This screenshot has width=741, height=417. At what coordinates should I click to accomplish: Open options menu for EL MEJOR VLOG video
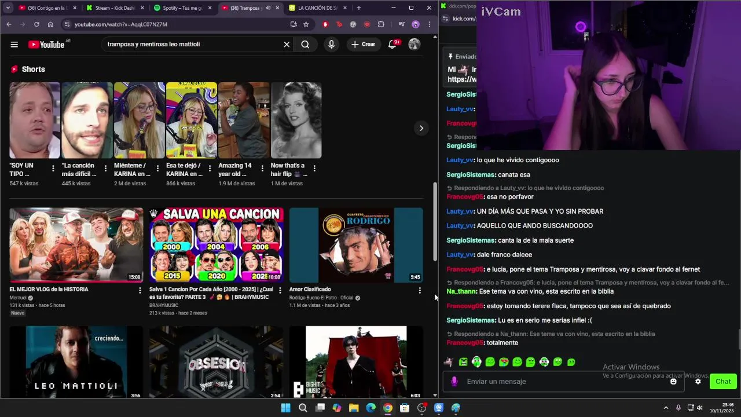(140, 290)
